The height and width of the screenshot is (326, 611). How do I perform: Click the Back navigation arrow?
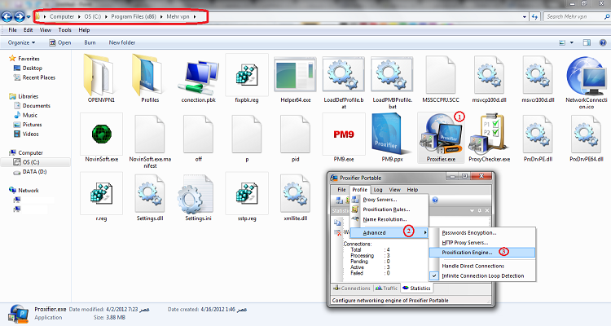click(7, 17)
